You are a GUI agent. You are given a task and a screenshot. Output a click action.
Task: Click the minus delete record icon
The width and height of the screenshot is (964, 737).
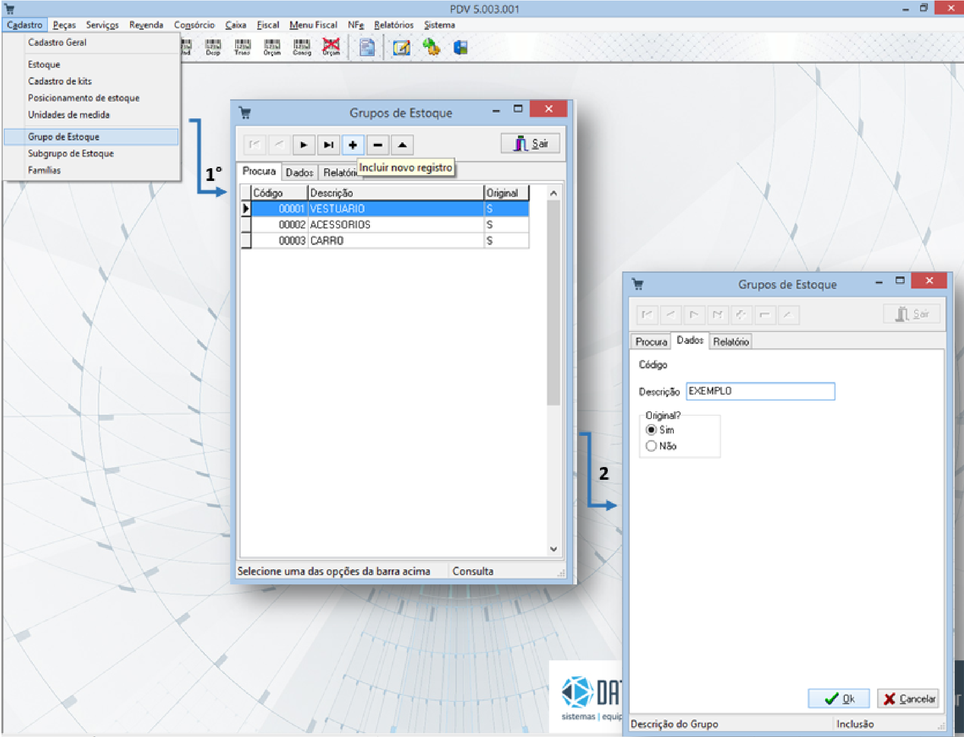[x=378, y=145]
